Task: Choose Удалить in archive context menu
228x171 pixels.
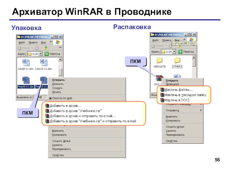Action: point(171,131)
